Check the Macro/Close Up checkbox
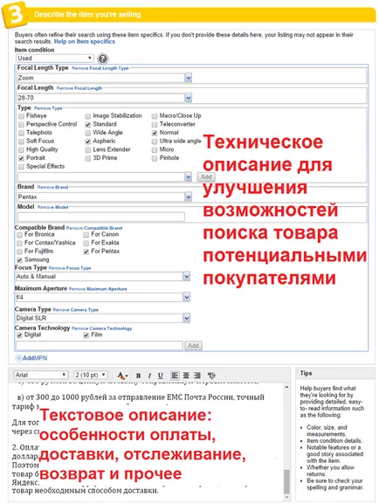The image size is (379, 504). [155, 116]
